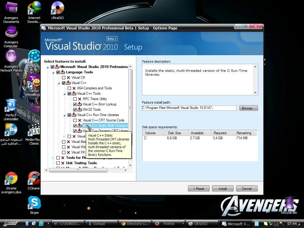Uncheck the Win32 Tools checkbox

(x=75, y=110)
